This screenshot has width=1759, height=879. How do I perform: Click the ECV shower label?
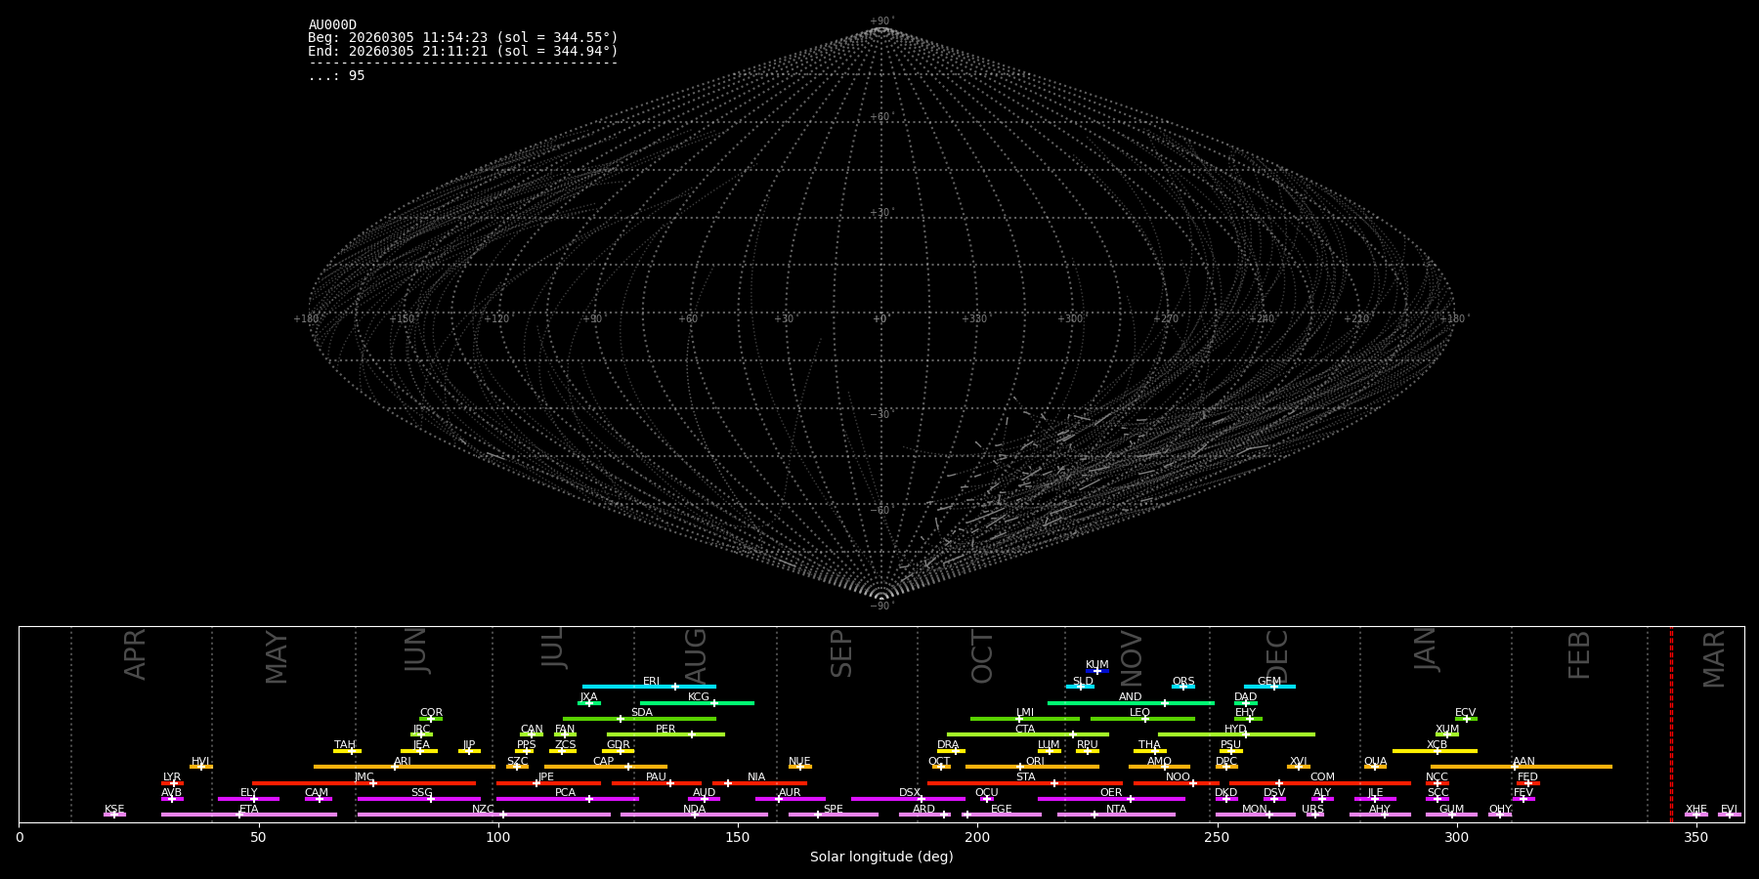click(1466, 713)
